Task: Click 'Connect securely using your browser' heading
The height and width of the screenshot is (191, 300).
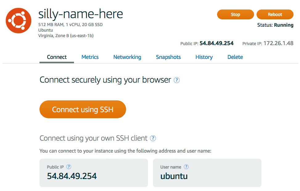Action: tap(105, 80)
